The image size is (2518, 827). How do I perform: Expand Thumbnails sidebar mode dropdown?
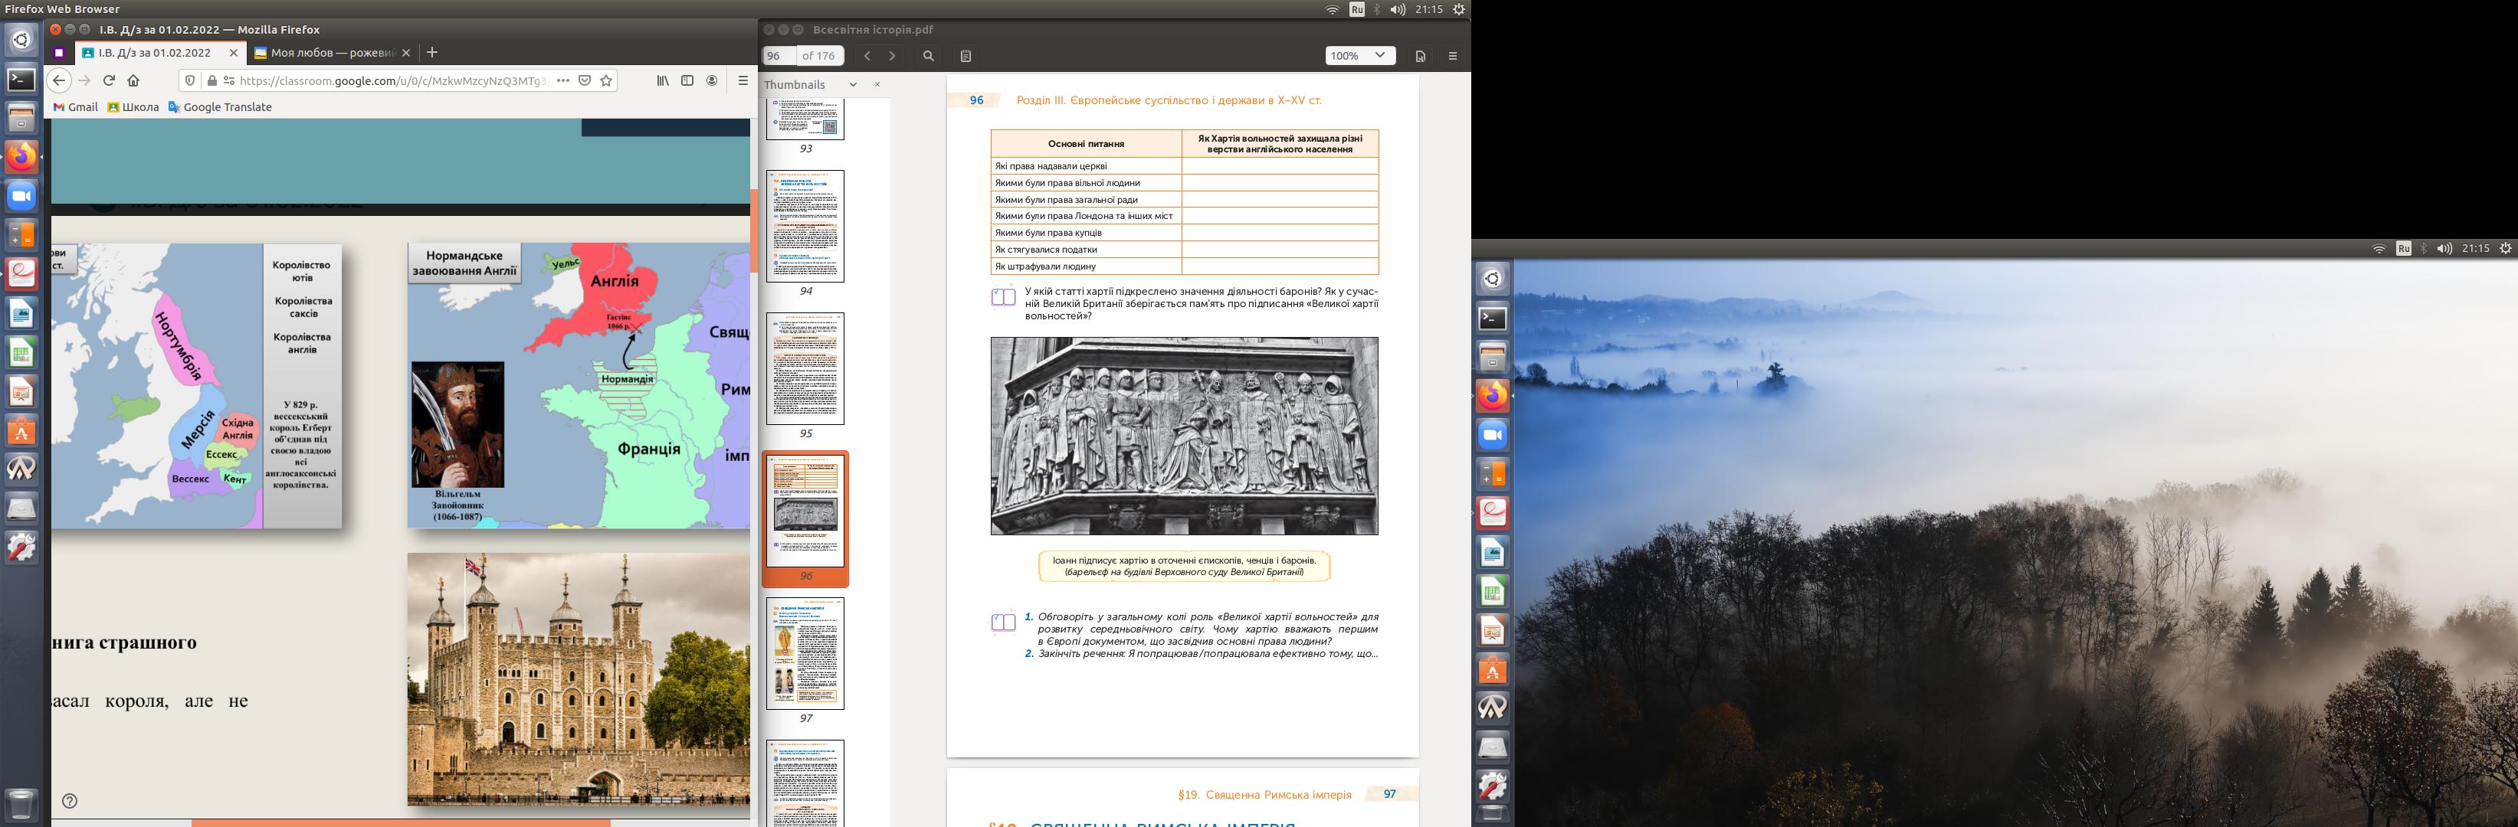pos(852,85)
